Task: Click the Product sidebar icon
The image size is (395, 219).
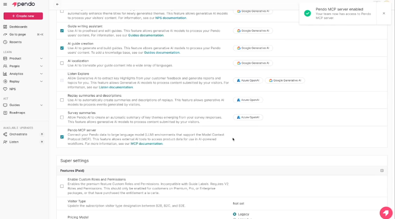Action: 5,58
